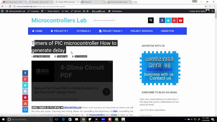Open Performance in admin bar
Viewport: 217px width, 122px height.
pos(115,11)
